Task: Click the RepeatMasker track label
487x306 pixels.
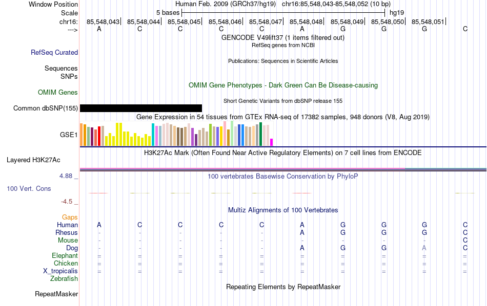Action: pyautogui.click(x=56, y=294)
